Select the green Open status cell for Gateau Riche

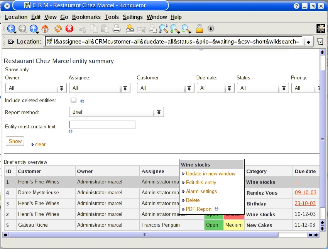[x=213, y=225]
